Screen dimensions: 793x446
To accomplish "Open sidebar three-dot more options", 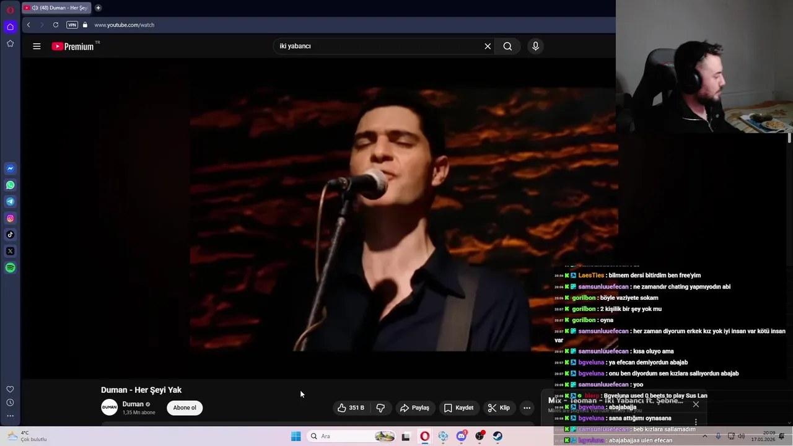I will [10, 416].
